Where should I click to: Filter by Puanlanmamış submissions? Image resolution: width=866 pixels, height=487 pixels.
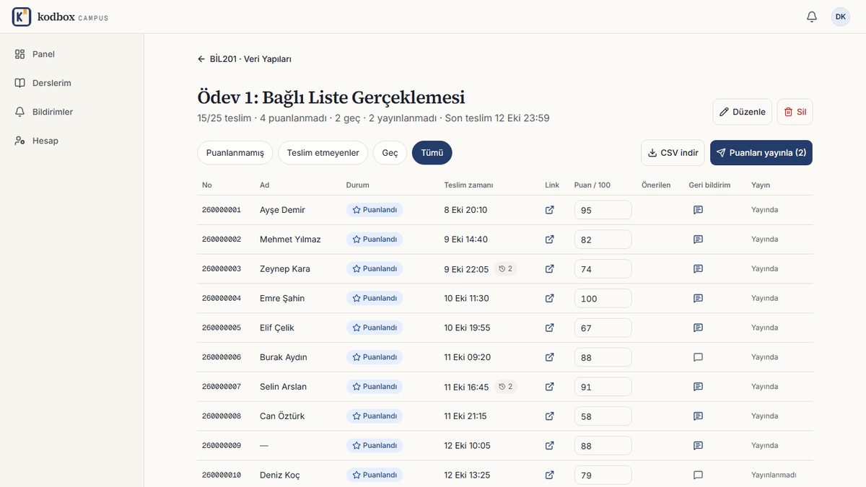tap(235, 153)
